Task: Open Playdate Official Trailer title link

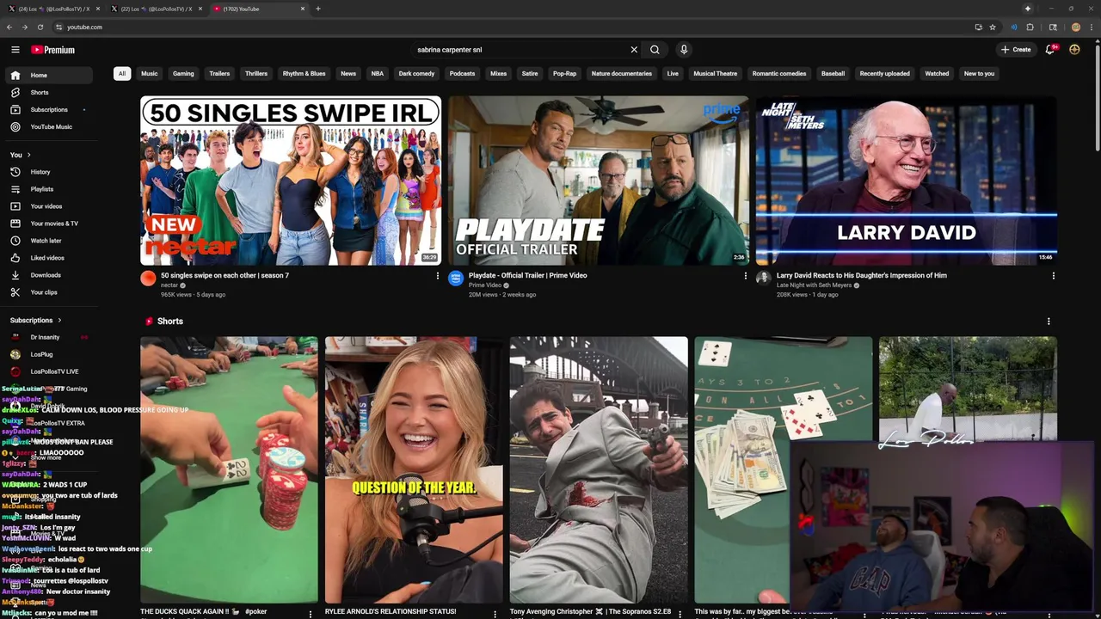Action: pyautogui.click(x=527, y=275)
